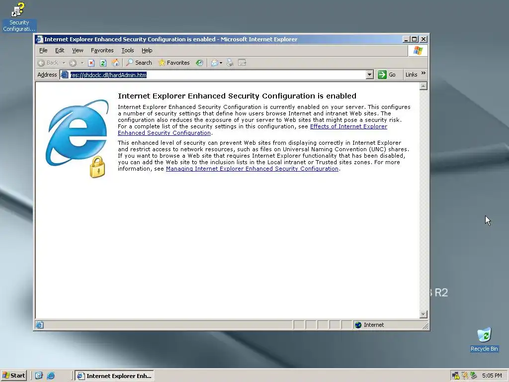
Task: Open the File menu
Action: coord(43,50)
